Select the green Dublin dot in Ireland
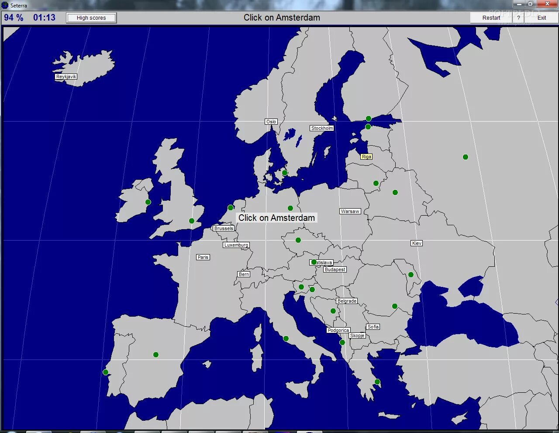This screenshot has width=559, height=433. coord(148,202)
